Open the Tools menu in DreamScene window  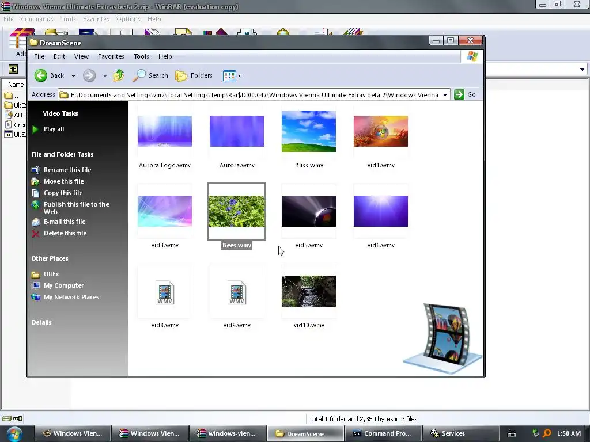pyautogui.click(x=141, y=56)
